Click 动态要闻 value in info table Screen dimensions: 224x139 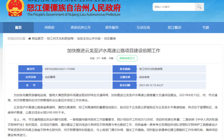click(x=50, y=77)
